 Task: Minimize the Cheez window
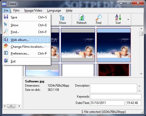click(x=121, y=3)
